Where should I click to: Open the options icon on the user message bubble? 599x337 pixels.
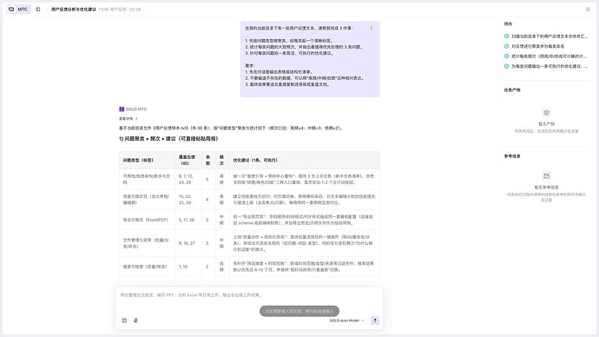point(372,29)
